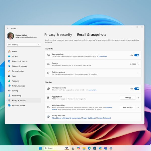Click the taskbar Search box

pyautogui.click(x=57, y=148)
